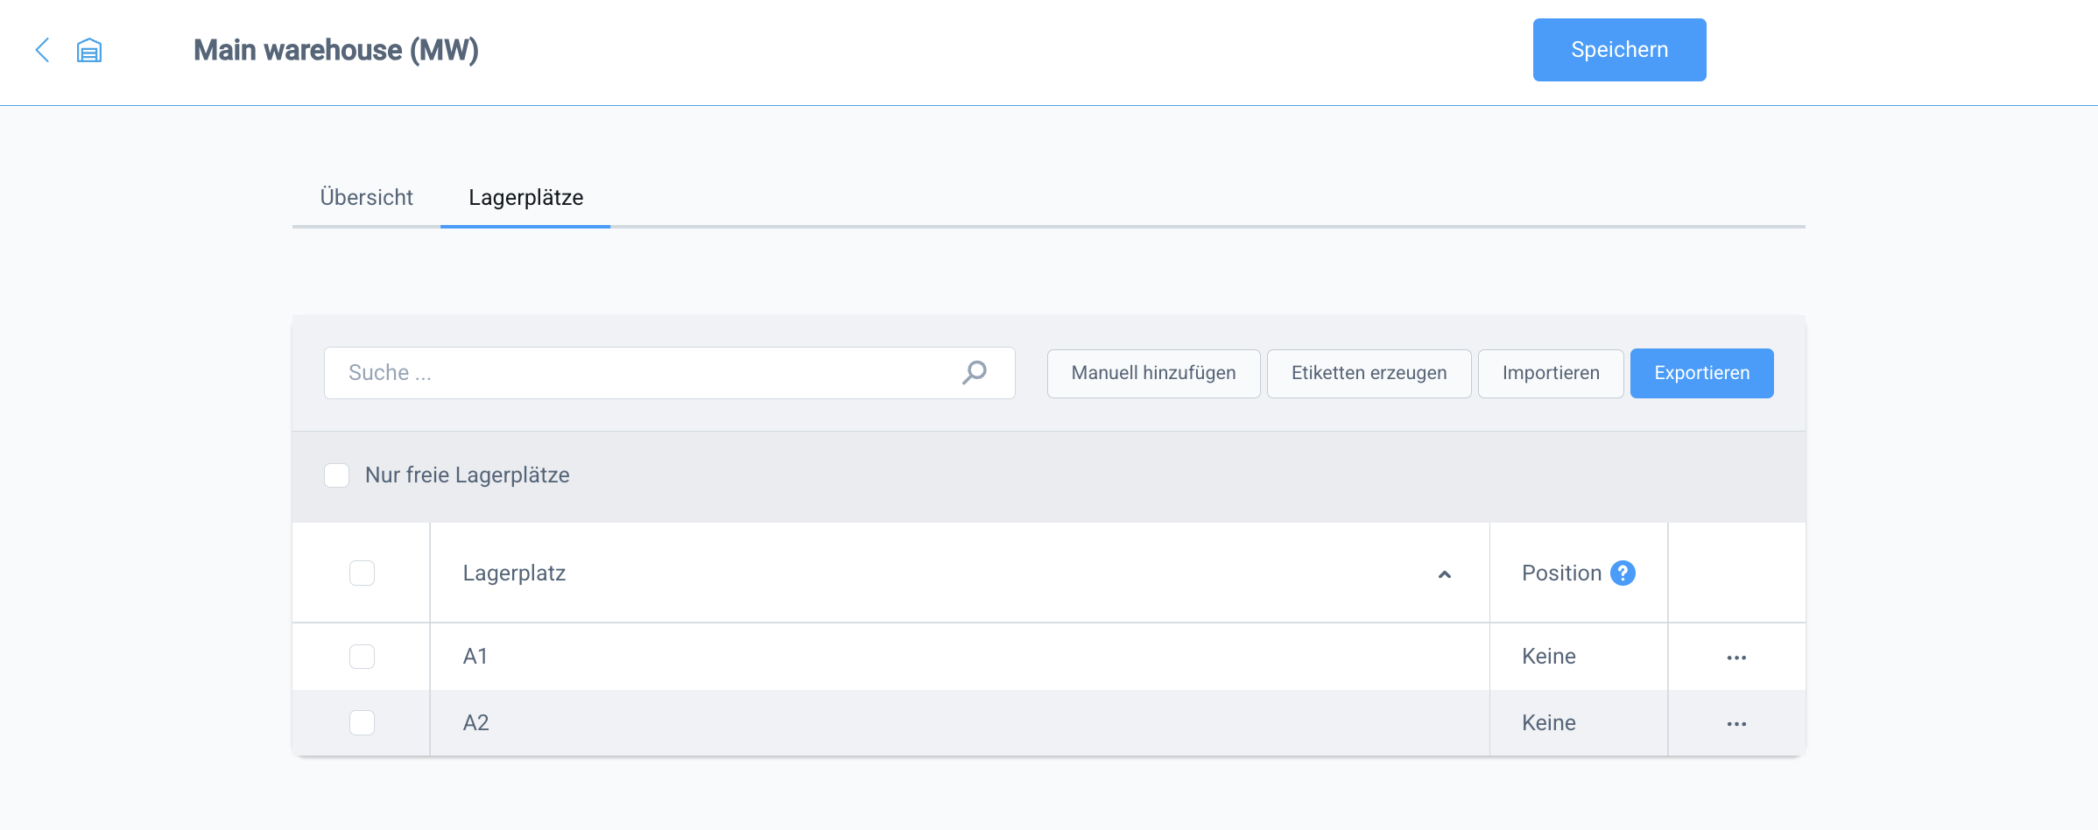Image resolution: width=2098 pixels, height=830 pixels.
Task: Switch to the Übersicht tab
Action: click(x=366, y=198)
